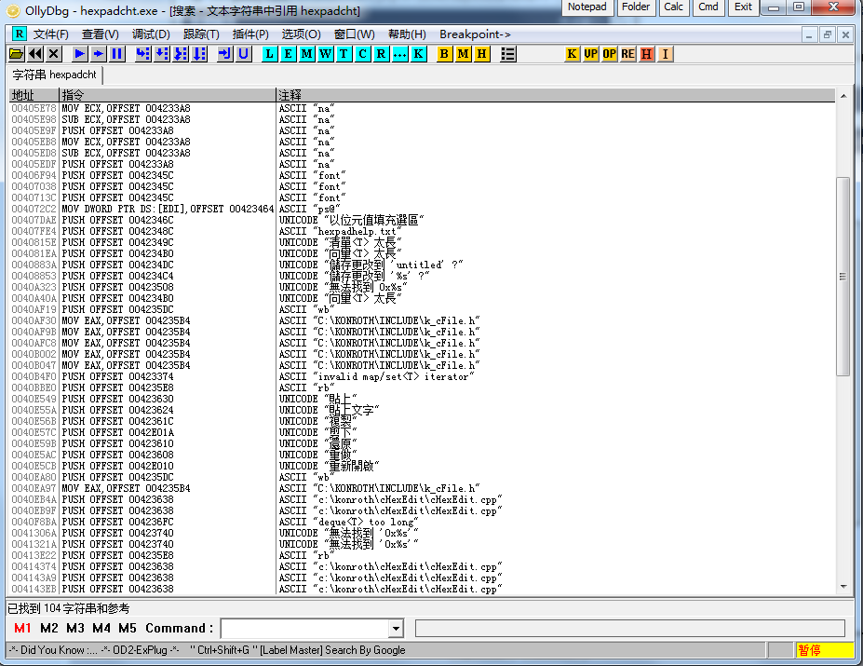Sort by the 指令 column header
Image resolution: width=863 pixels, height=666 pixels.
(168, 95)
